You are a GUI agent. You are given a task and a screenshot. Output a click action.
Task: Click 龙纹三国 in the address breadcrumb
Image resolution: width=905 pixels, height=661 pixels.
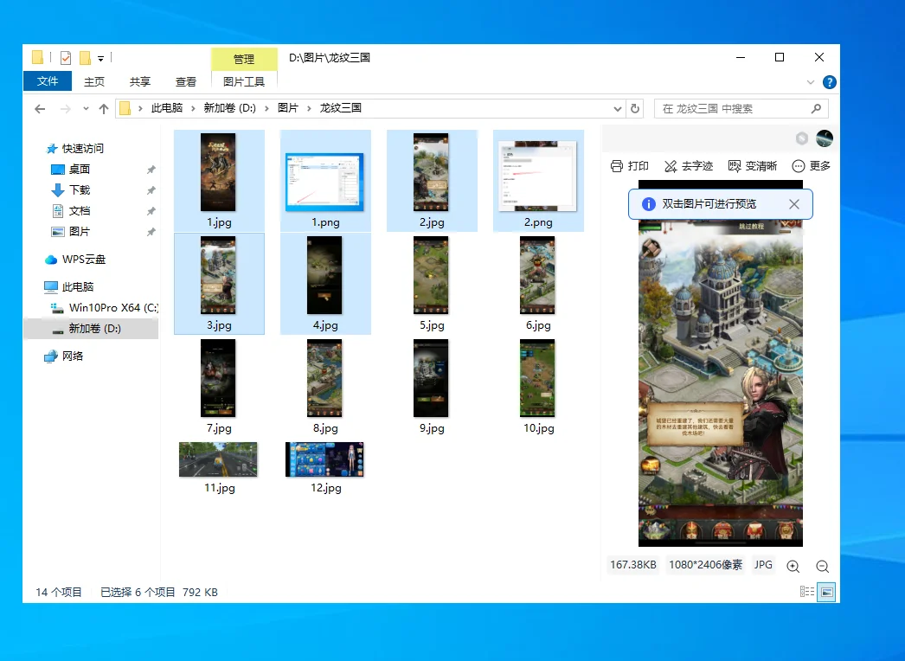click(x=341, y=108)
